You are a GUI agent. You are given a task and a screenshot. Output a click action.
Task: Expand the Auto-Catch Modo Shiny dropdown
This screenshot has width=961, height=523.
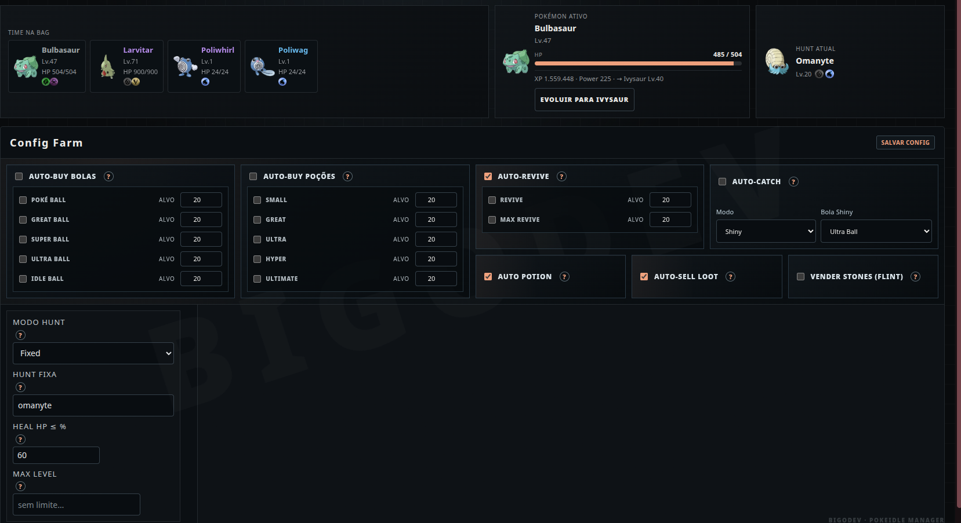pyautogui.click(x=766, y=231)
